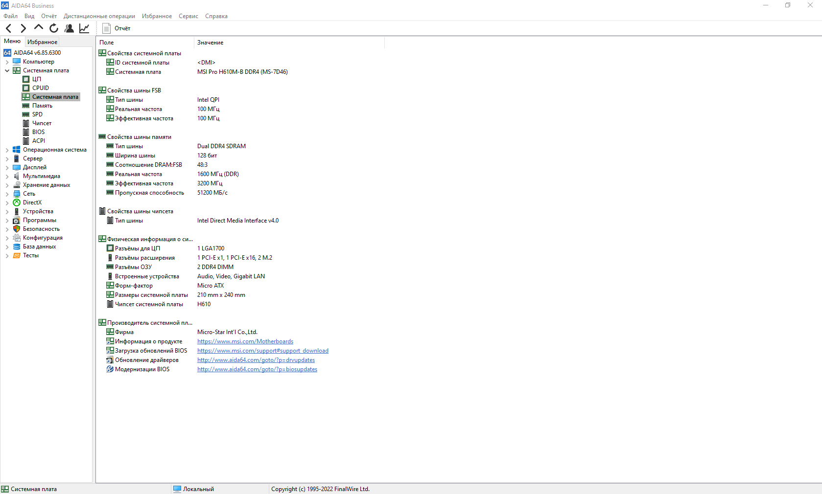The image size is (822, 494).
Task: Go forward with the right arrow toolbar icon
Action: [x=23, y=28]
